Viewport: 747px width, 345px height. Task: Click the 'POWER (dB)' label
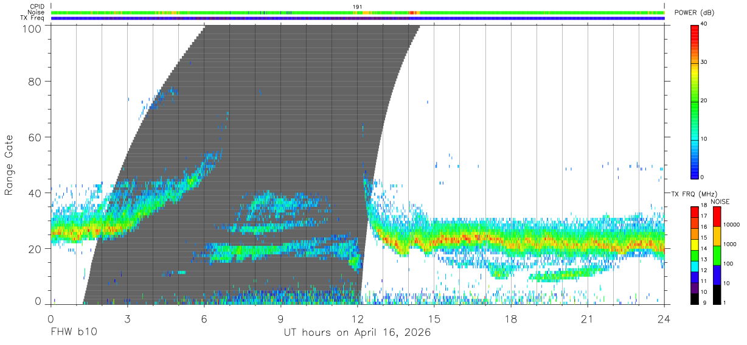(x=695, y=13)
